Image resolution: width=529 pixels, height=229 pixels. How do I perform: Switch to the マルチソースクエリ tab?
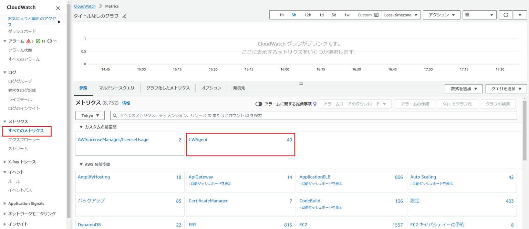point(117,88)
